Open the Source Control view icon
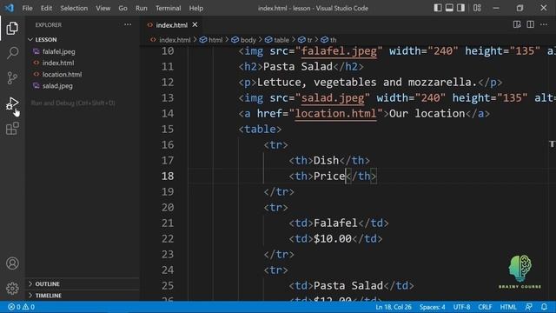 12,77
